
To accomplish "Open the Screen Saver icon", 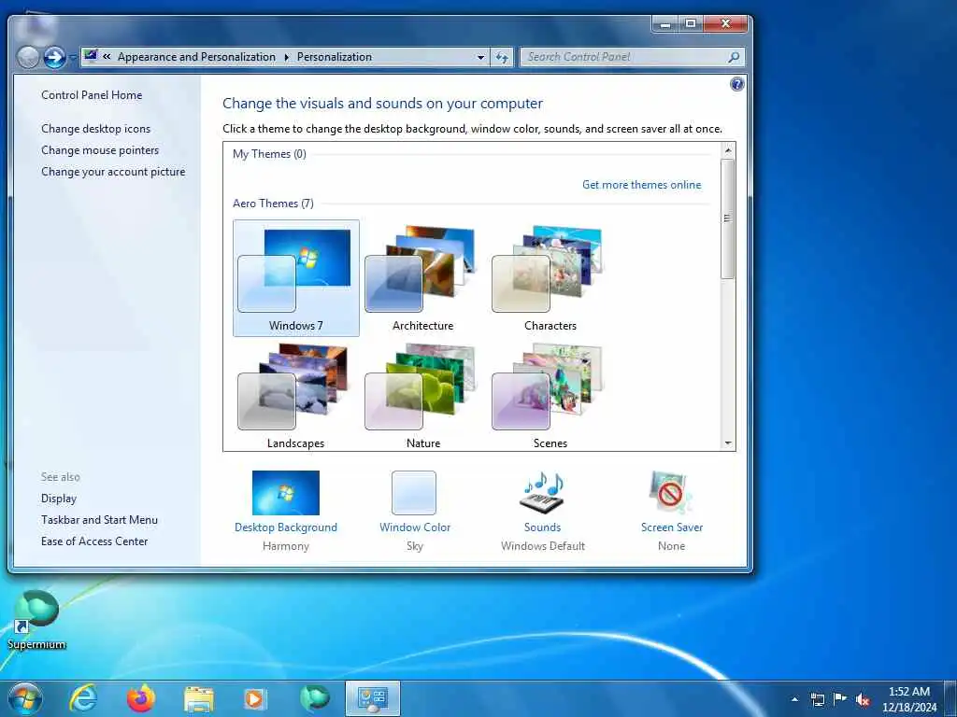I will pyautogui.click(x=671, y=493).
